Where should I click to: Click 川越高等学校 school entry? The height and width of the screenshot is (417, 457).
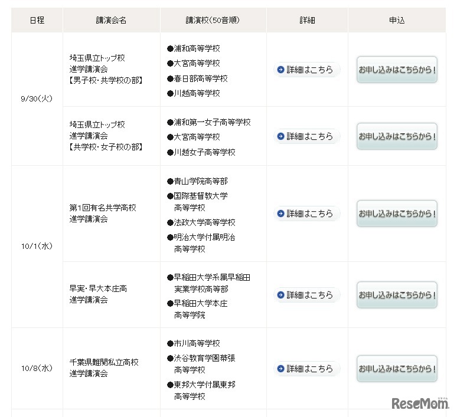click(x=194, y=93)
